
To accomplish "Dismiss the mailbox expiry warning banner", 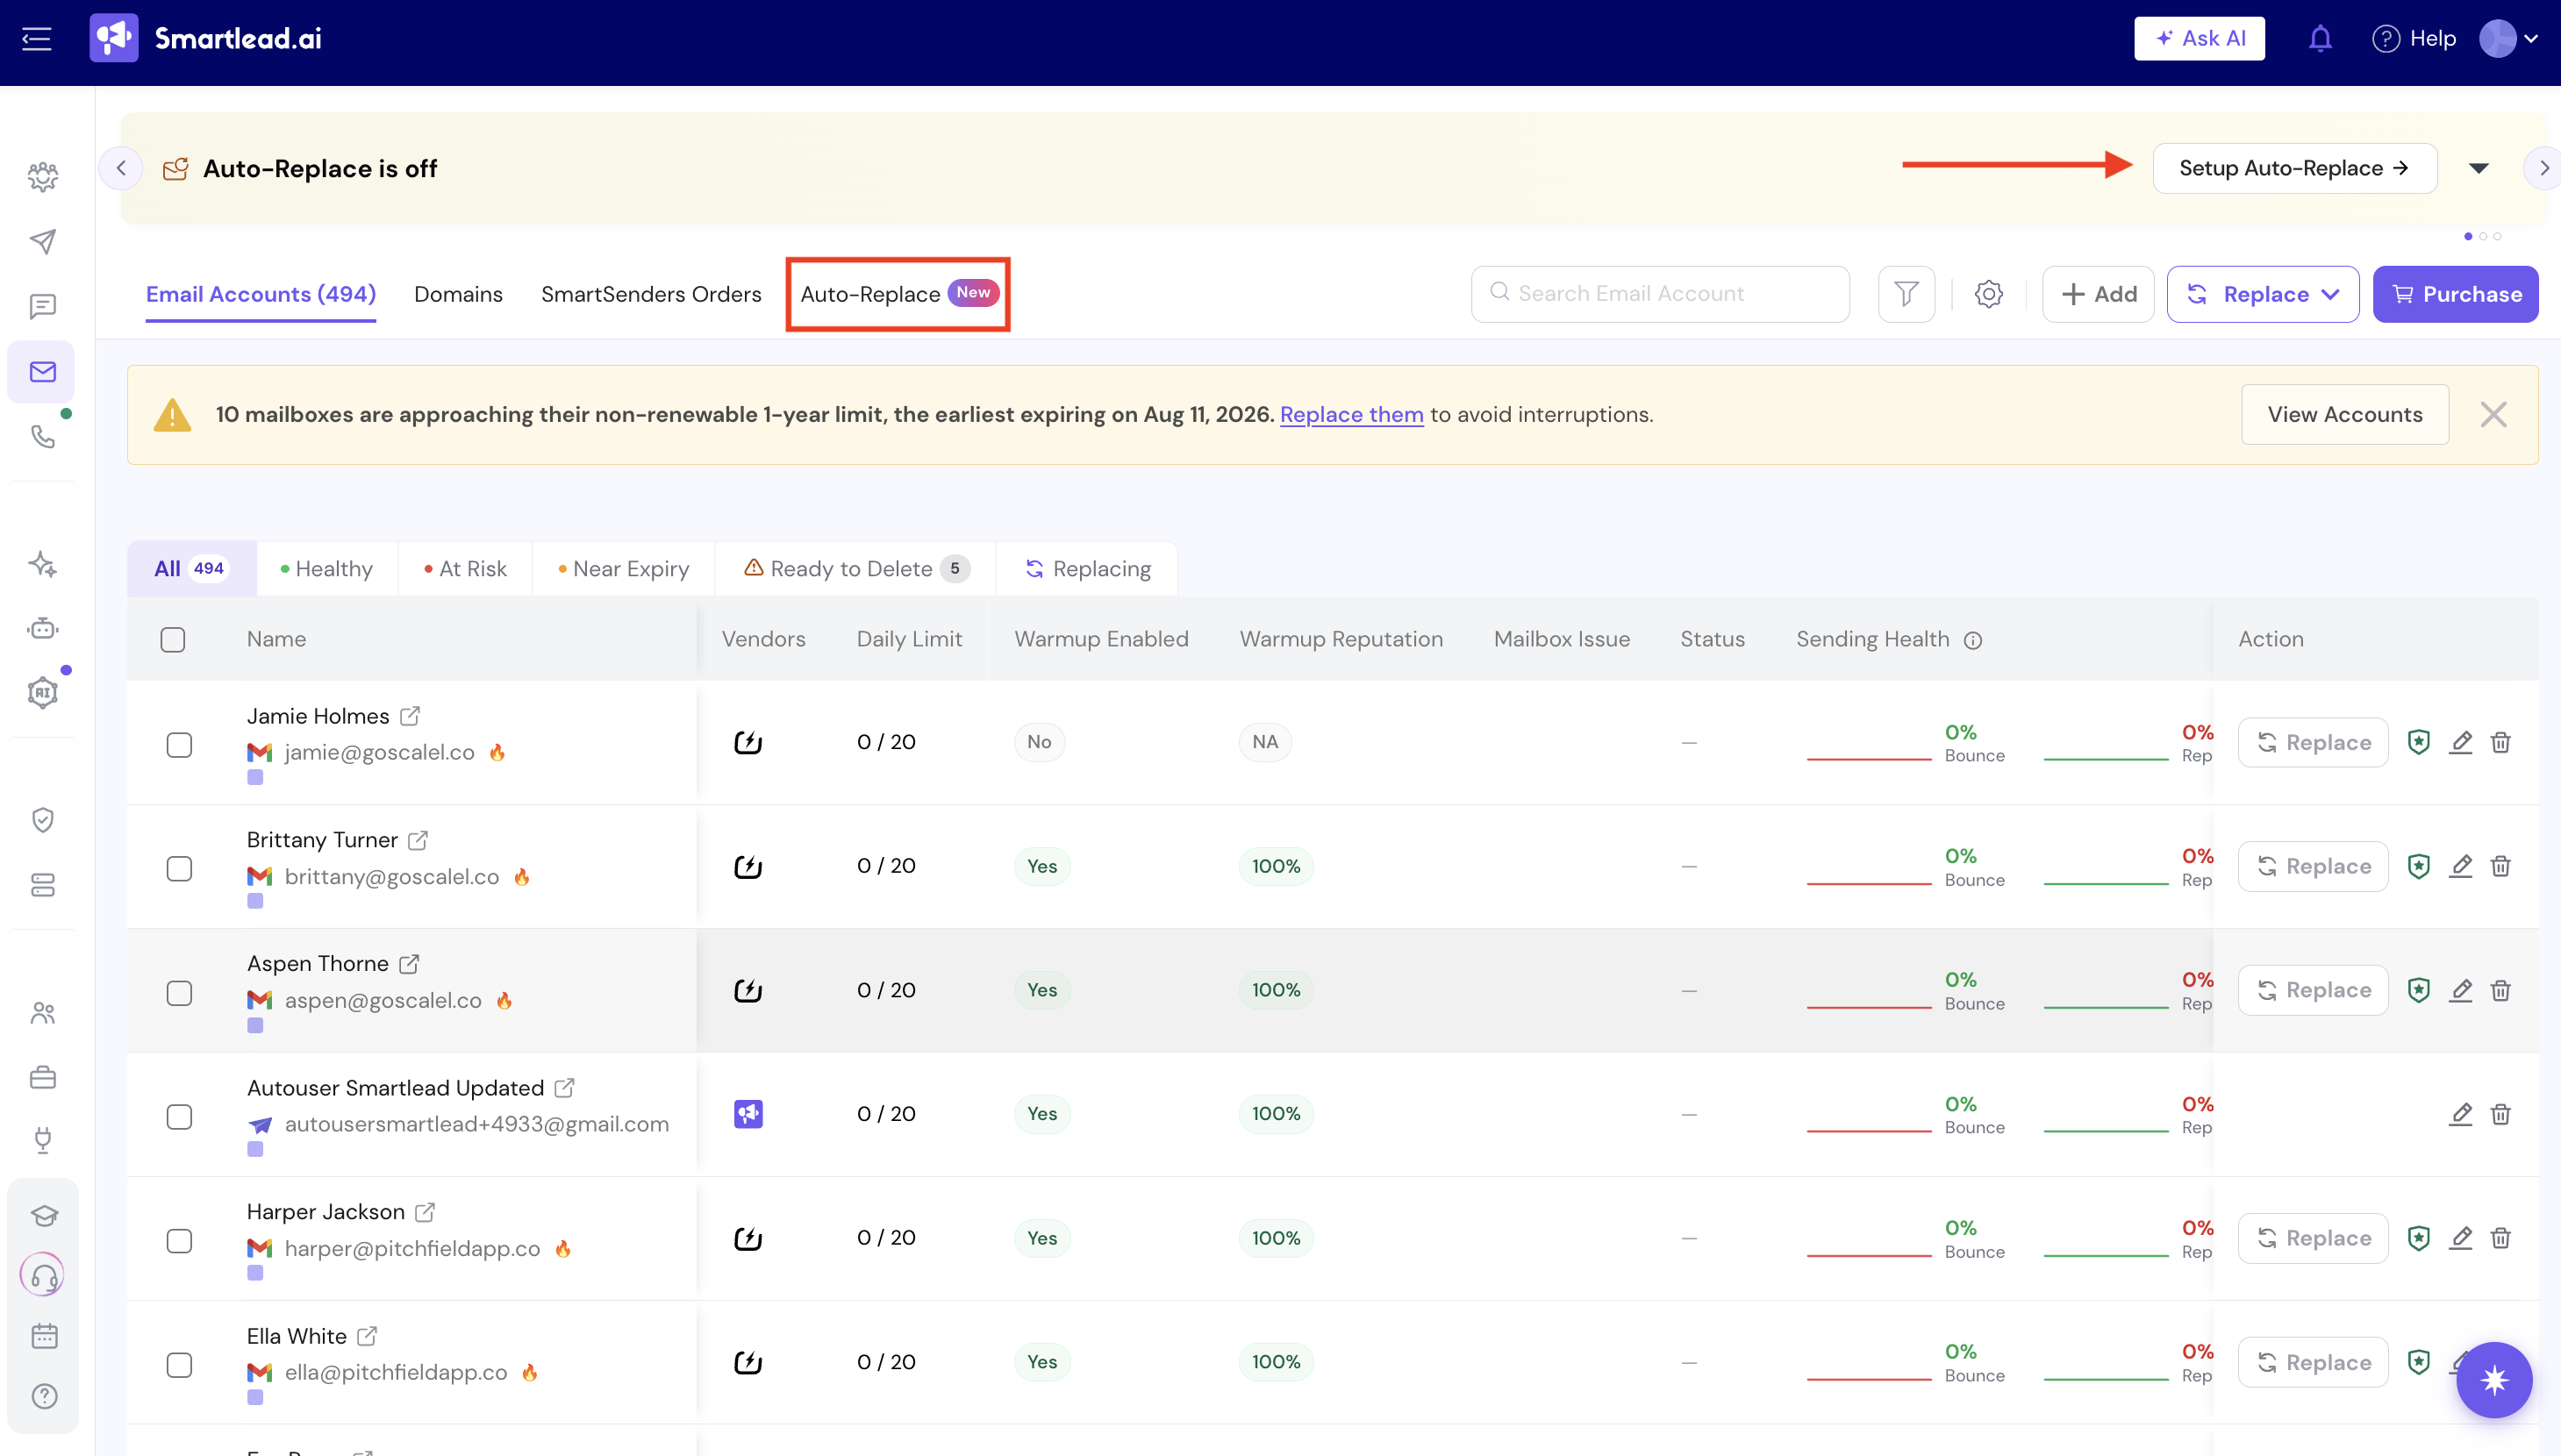I will (x=2494, y=414).
